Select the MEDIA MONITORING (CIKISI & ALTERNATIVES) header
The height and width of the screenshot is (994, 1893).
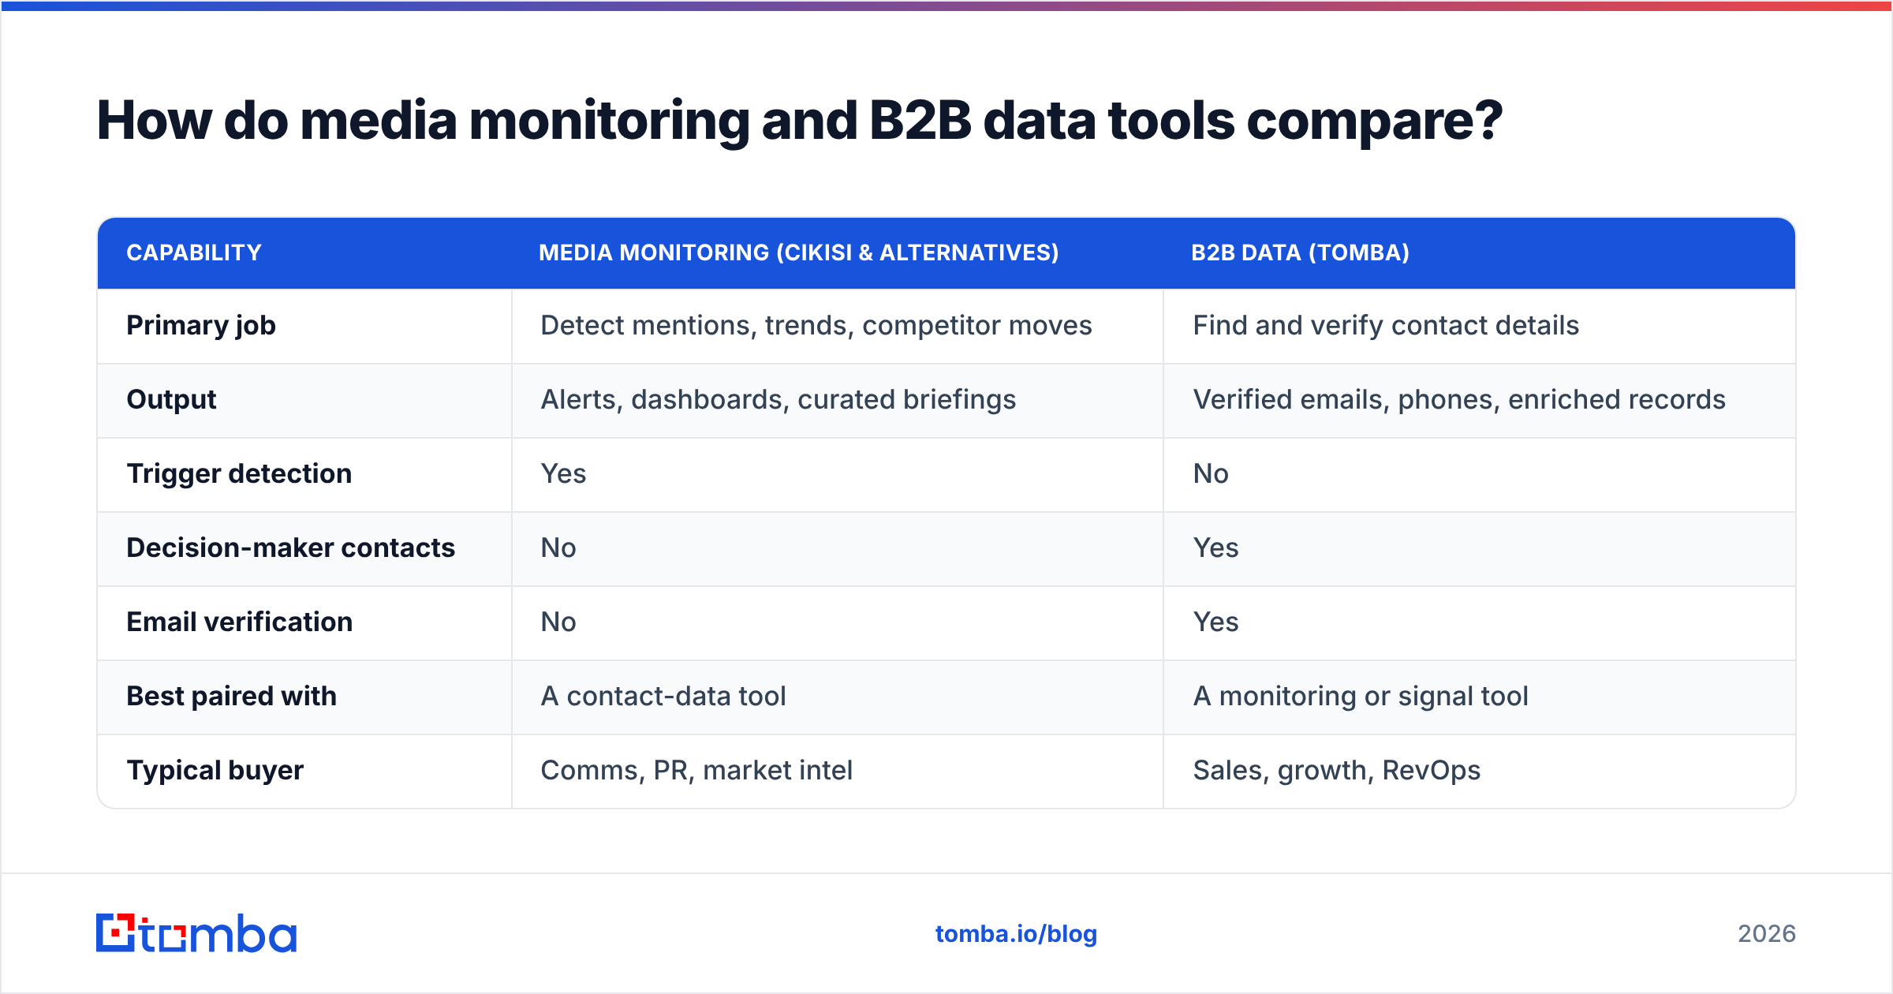799,252
